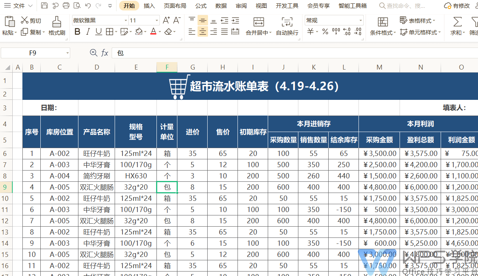
Task: Open insert function fx dialog
Action: click(105, 53)
